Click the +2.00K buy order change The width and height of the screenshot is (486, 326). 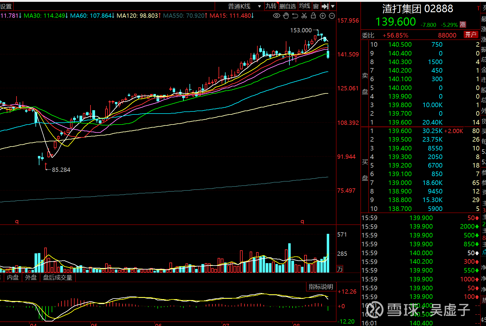[x=454, y=131]
